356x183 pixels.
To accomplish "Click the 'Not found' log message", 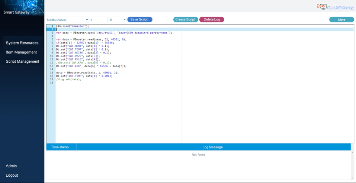I will [198, 155].
